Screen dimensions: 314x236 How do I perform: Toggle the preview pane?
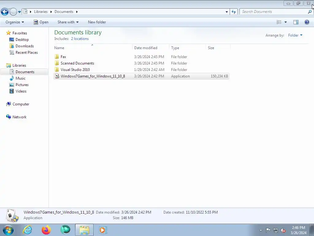(296, 22)
